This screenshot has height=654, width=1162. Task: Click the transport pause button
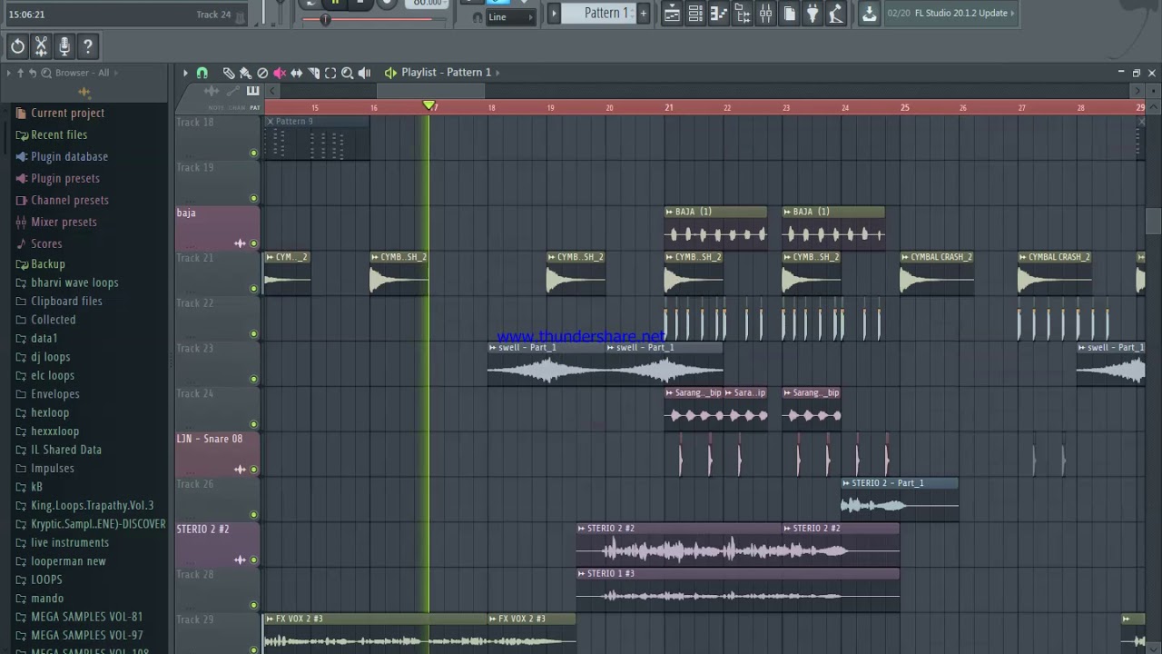[336, 3]
